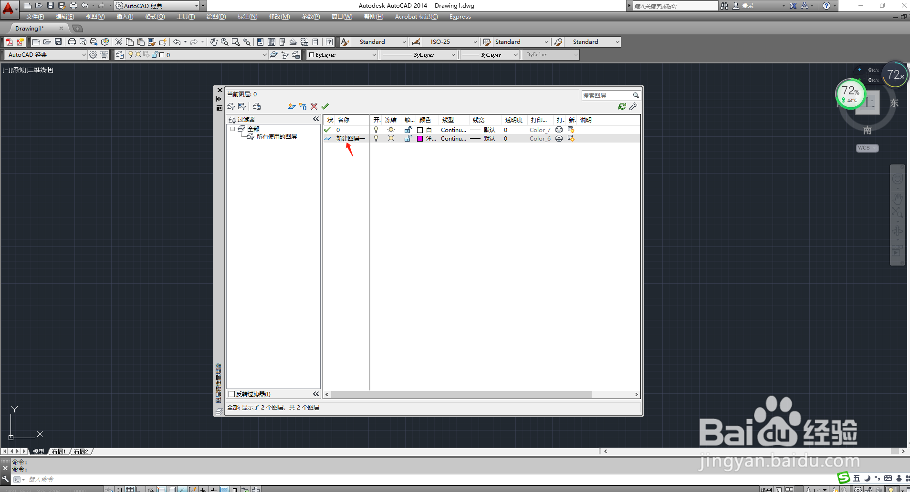
Task: Click the white color swatch of layer 0
Action: tap(420, 130)
